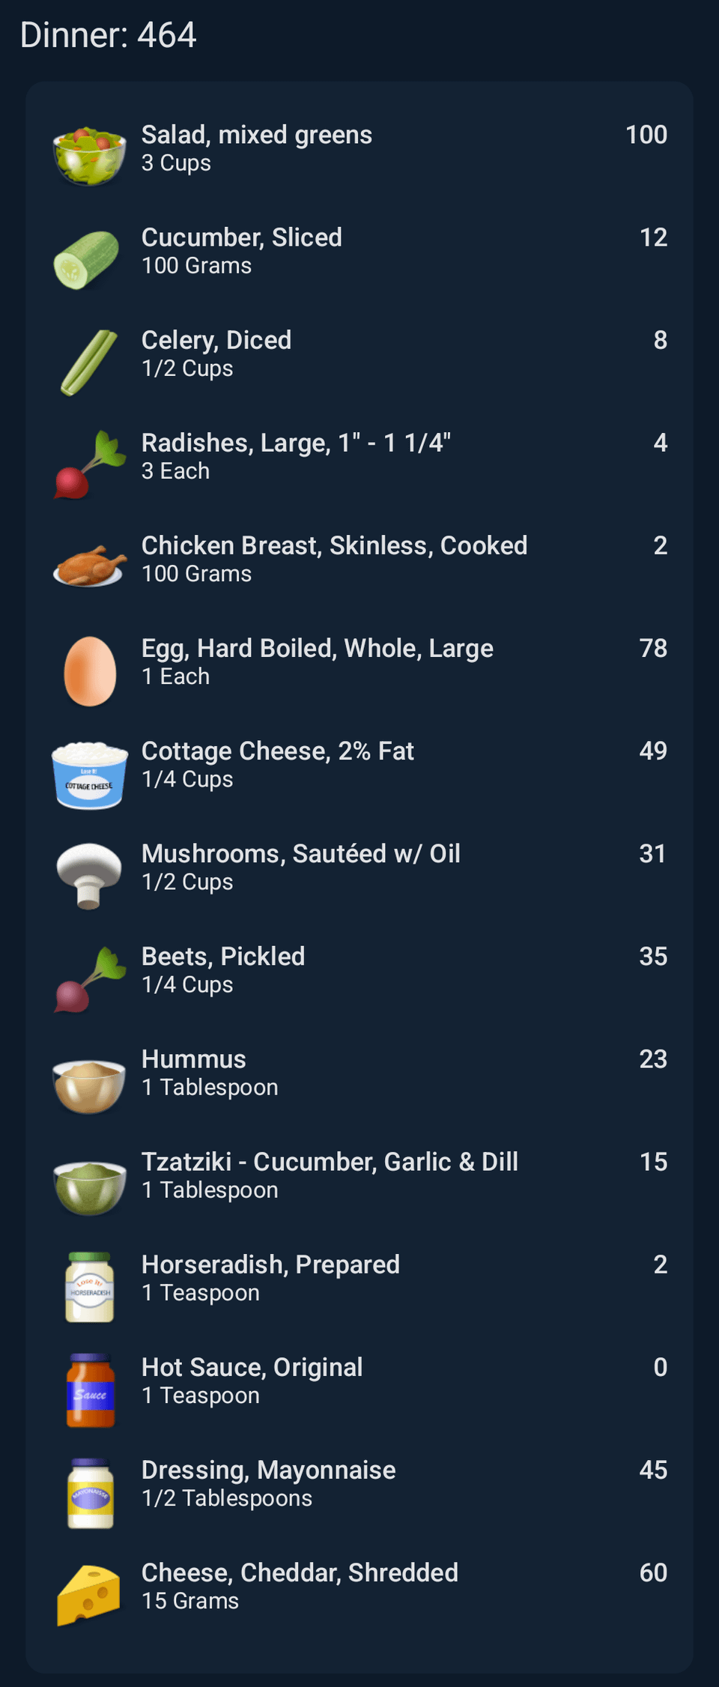Image resolution: width=719 pixels, height=1687 pixels.
Task: Tap the hot sauce bottle icon
Action: tap(90, 1390)
